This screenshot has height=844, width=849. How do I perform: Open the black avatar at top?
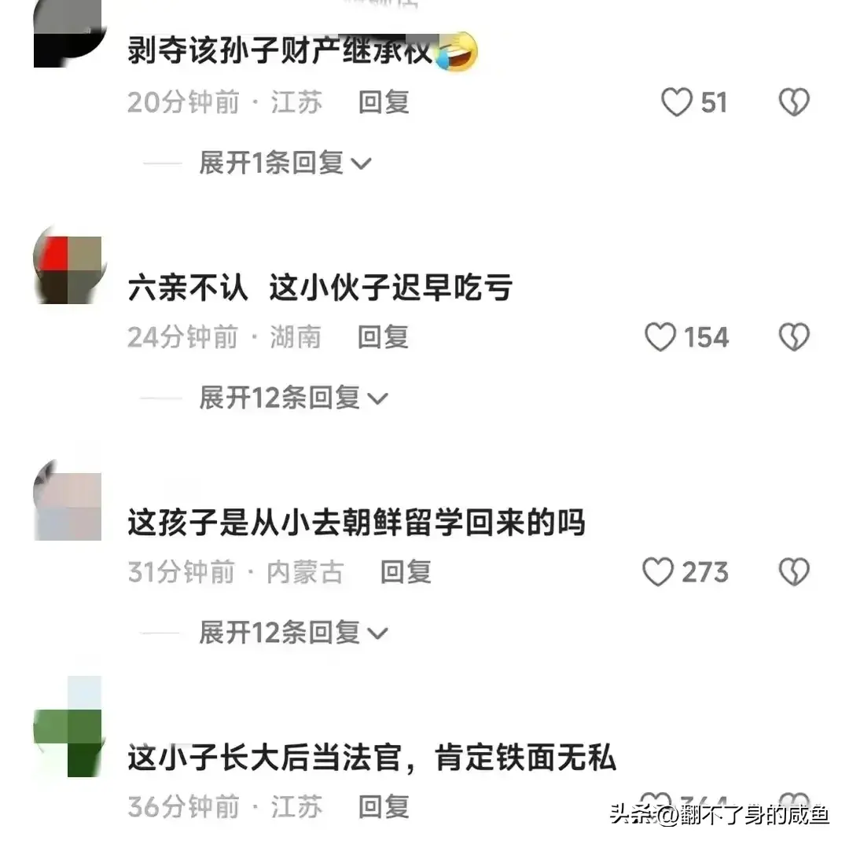(68, 34)
